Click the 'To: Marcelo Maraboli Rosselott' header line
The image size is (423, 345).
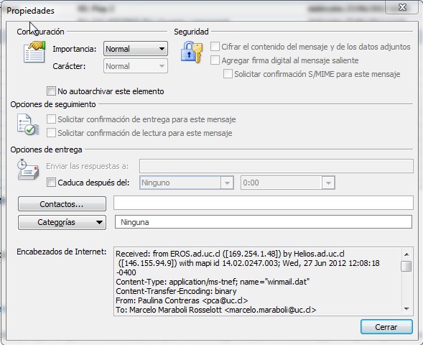pos(216,310)
